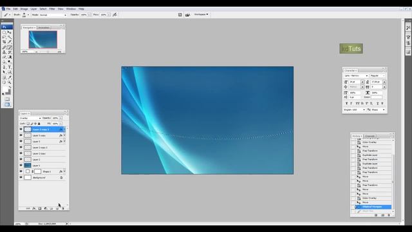Delete the layer using the Layers trash icon
The width and height of the screenshot is (412, 232).
coord(63,209)
